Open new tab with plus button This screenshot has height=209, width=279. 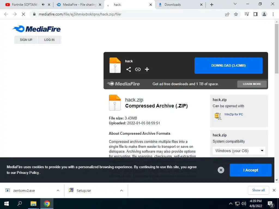211,5
